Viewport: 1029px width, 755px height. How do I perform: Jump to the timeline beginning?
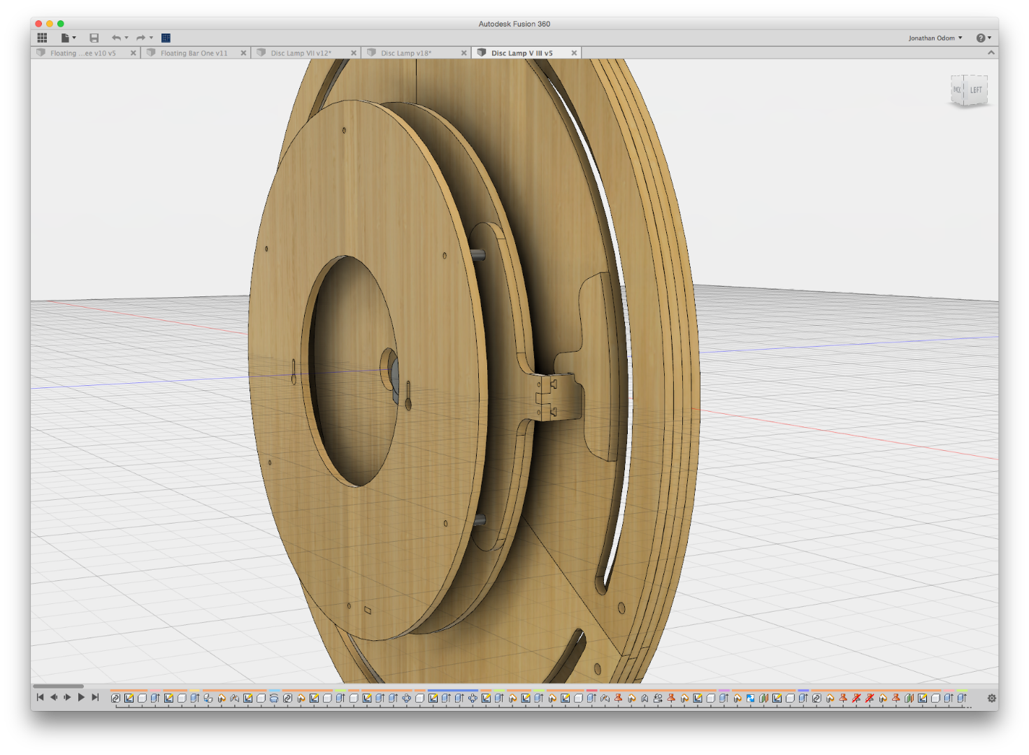click(x=41, y=697)
